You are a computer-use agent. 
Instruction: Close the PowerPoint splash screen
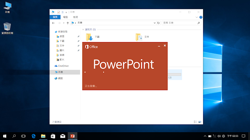165,45
